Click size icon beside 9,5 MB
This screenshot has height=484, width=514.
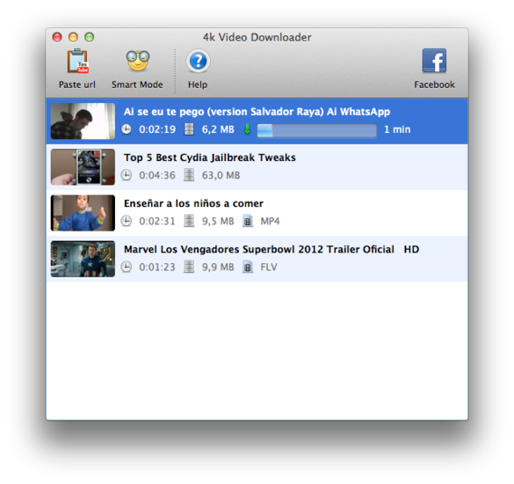tap(189, 221)
